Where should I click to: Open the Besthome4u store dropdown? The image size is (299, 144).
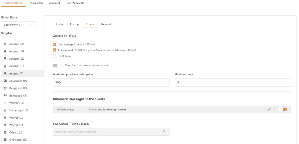[18, 25]
